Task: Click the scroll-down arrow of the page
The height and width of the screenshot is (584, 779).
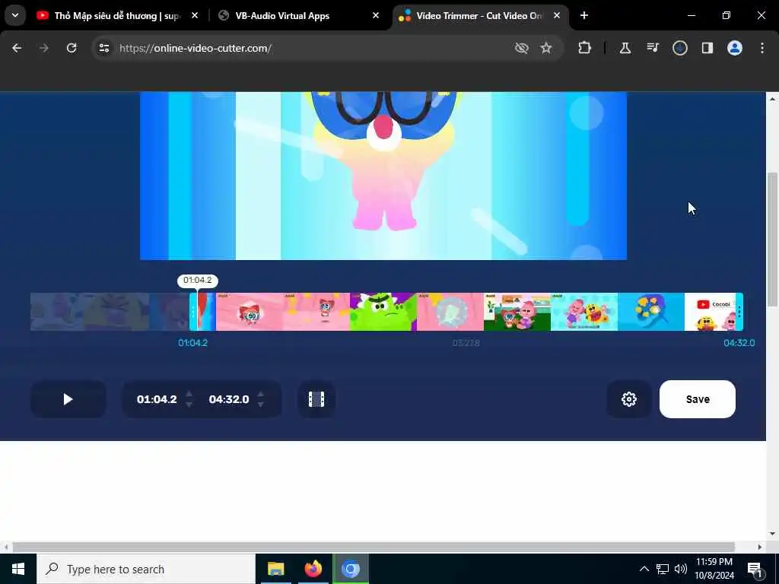Action: [x=772, y=535]
